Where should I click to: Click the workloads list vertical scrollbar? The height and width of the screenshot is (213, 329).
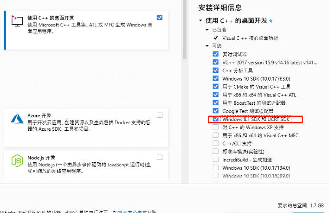(185, 30)
